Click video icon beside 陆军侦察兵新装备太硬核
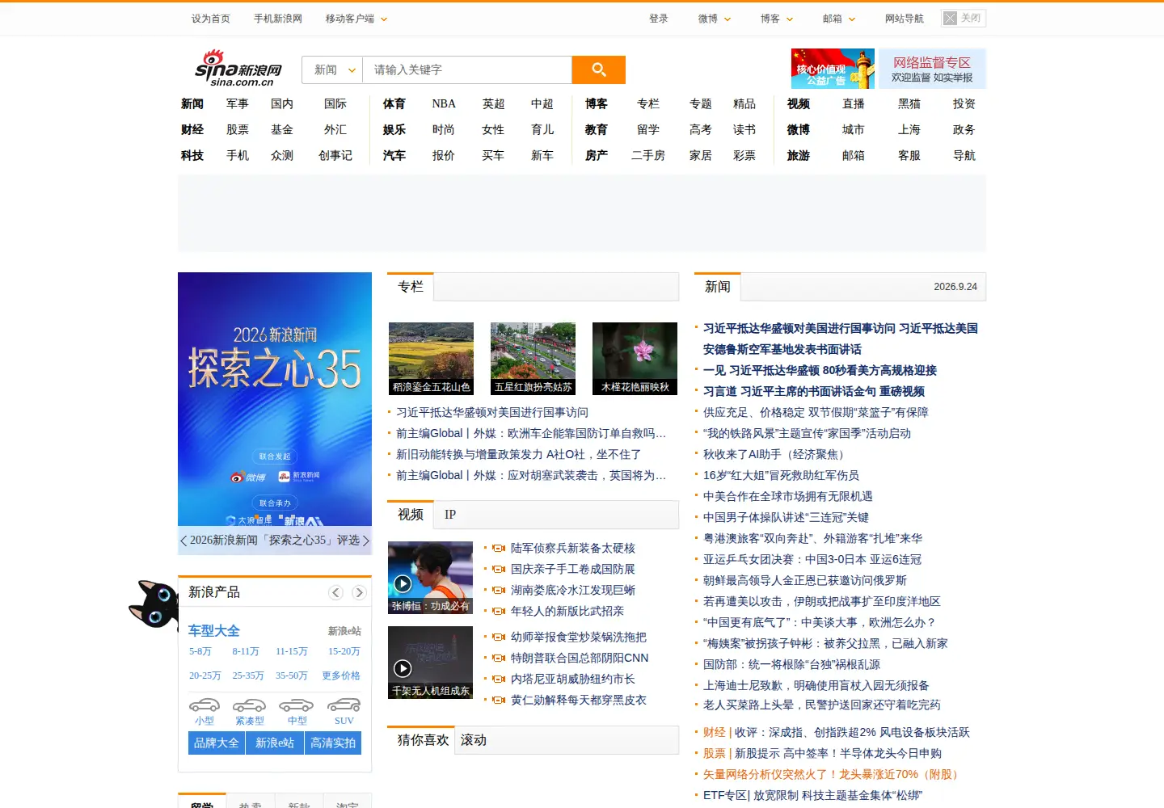This screenshot has width=1164, height=808. [499, 549]
